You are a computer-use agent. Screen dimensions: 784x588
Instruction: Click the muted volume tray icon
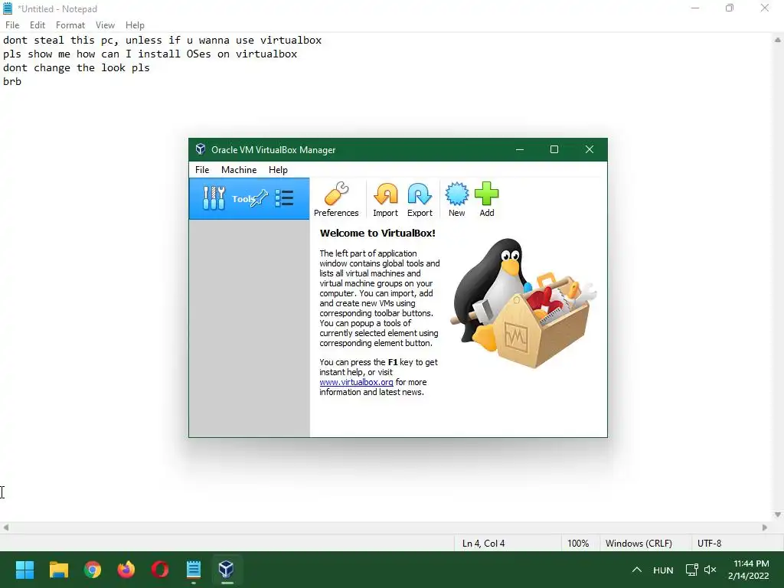pos(710,570)
